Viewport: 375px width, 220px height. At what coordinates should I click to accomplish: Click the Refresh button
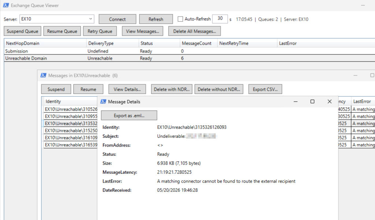click(156, 19)
